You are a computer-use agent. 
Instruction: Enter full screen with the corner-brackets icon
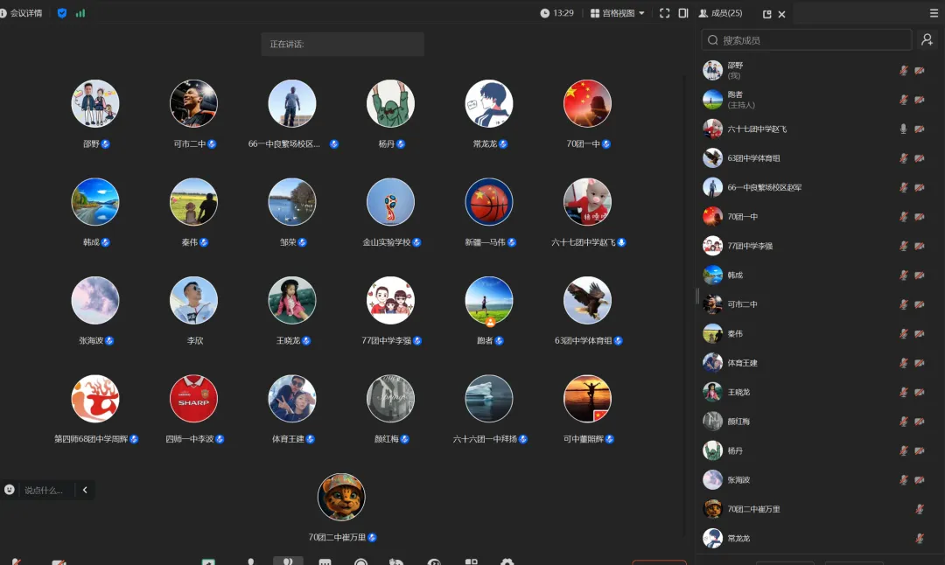coord(665,13)
